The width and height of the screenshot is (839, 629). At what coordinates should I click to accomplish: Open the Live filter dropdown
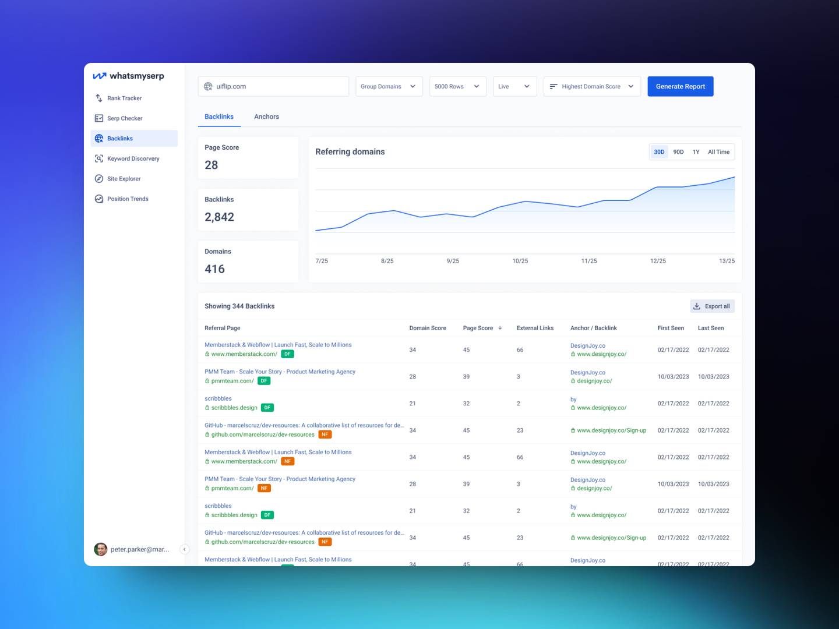click(x=514, y=86)
